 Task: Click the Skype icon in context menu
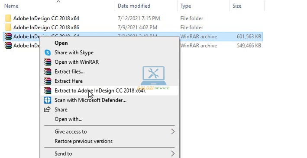pyautogui.click(x=48, y=53)
